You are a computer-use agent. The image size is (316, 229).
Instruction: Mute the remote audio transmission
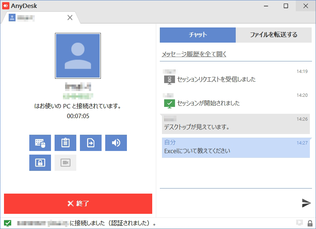[x=116, y=143]
